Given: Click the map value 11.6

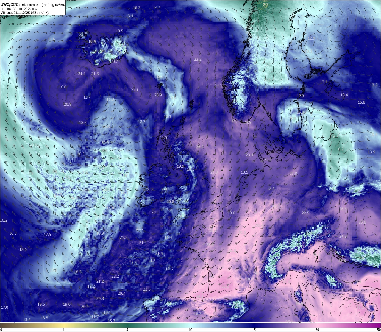Looking at the screenshot, I should (51, 39).
